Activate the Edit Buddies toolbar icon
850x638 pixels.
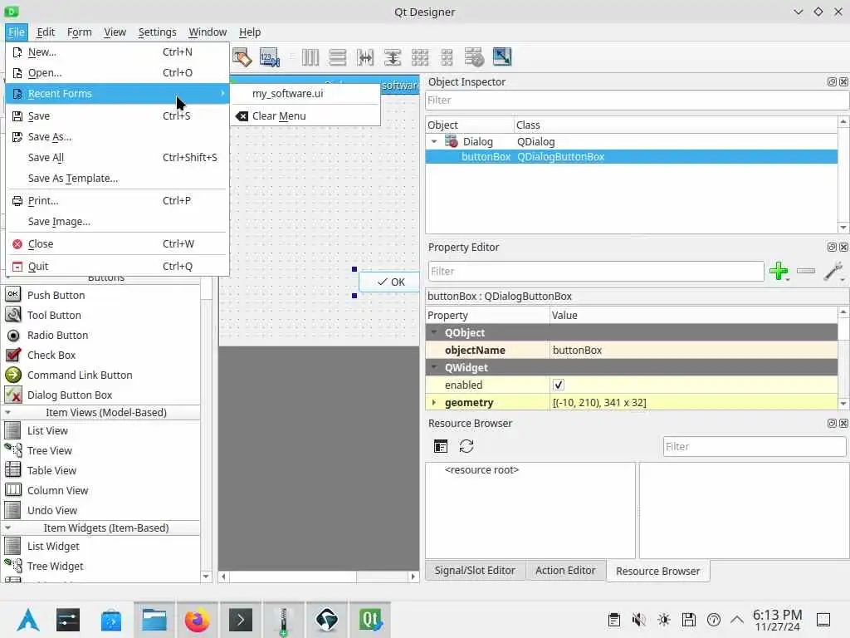click(x=242, y=57)
